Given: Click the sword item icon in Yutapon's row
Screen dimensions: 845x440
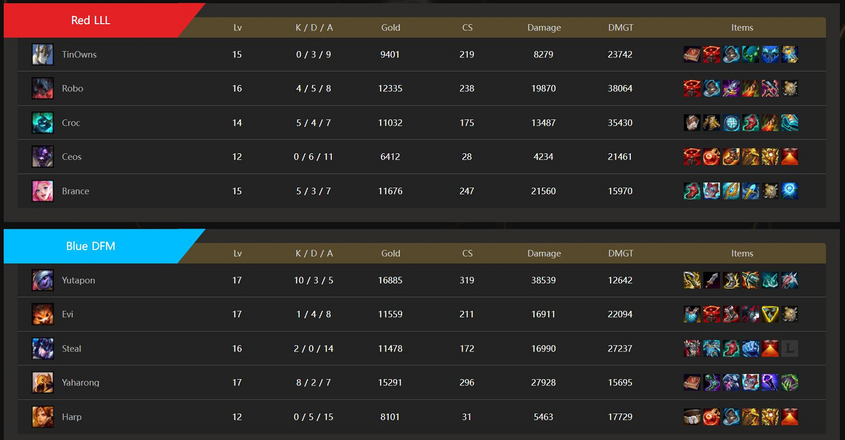Looking at the screenshot, I should 711,280.
